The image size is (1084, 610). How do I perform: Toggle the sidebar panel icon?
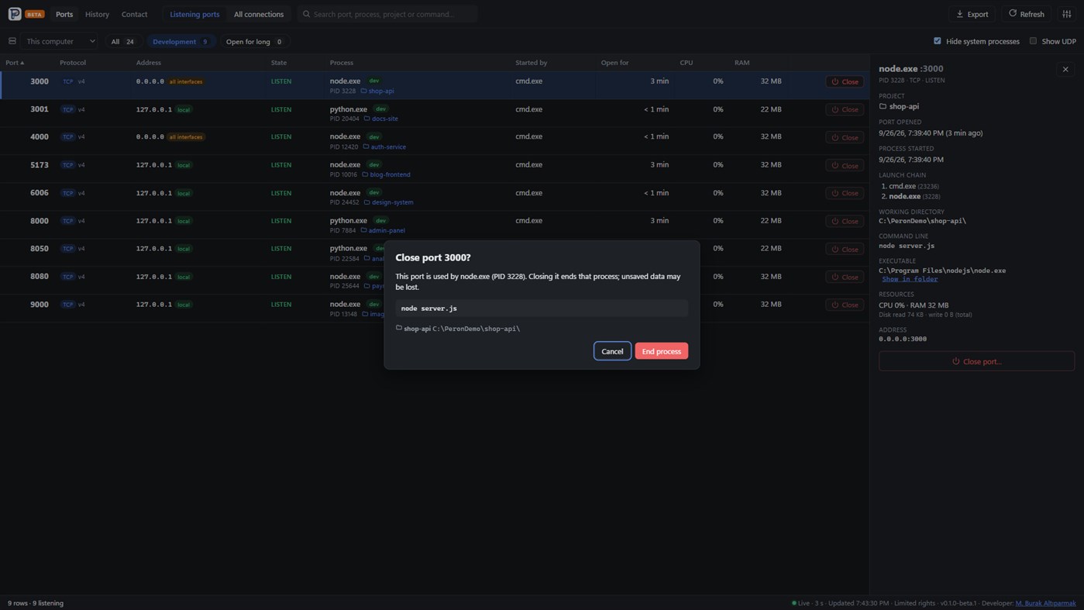(x=12, y=41)
